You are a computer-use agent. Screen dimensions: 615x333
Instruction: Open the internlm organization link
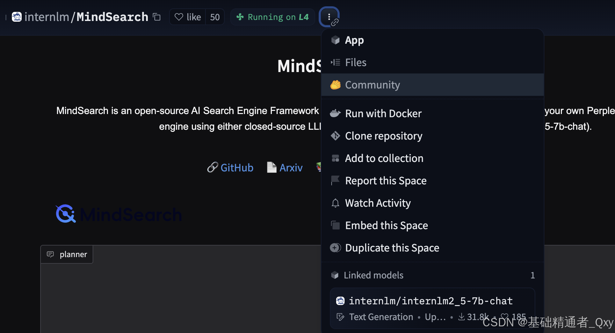(47, 17)
